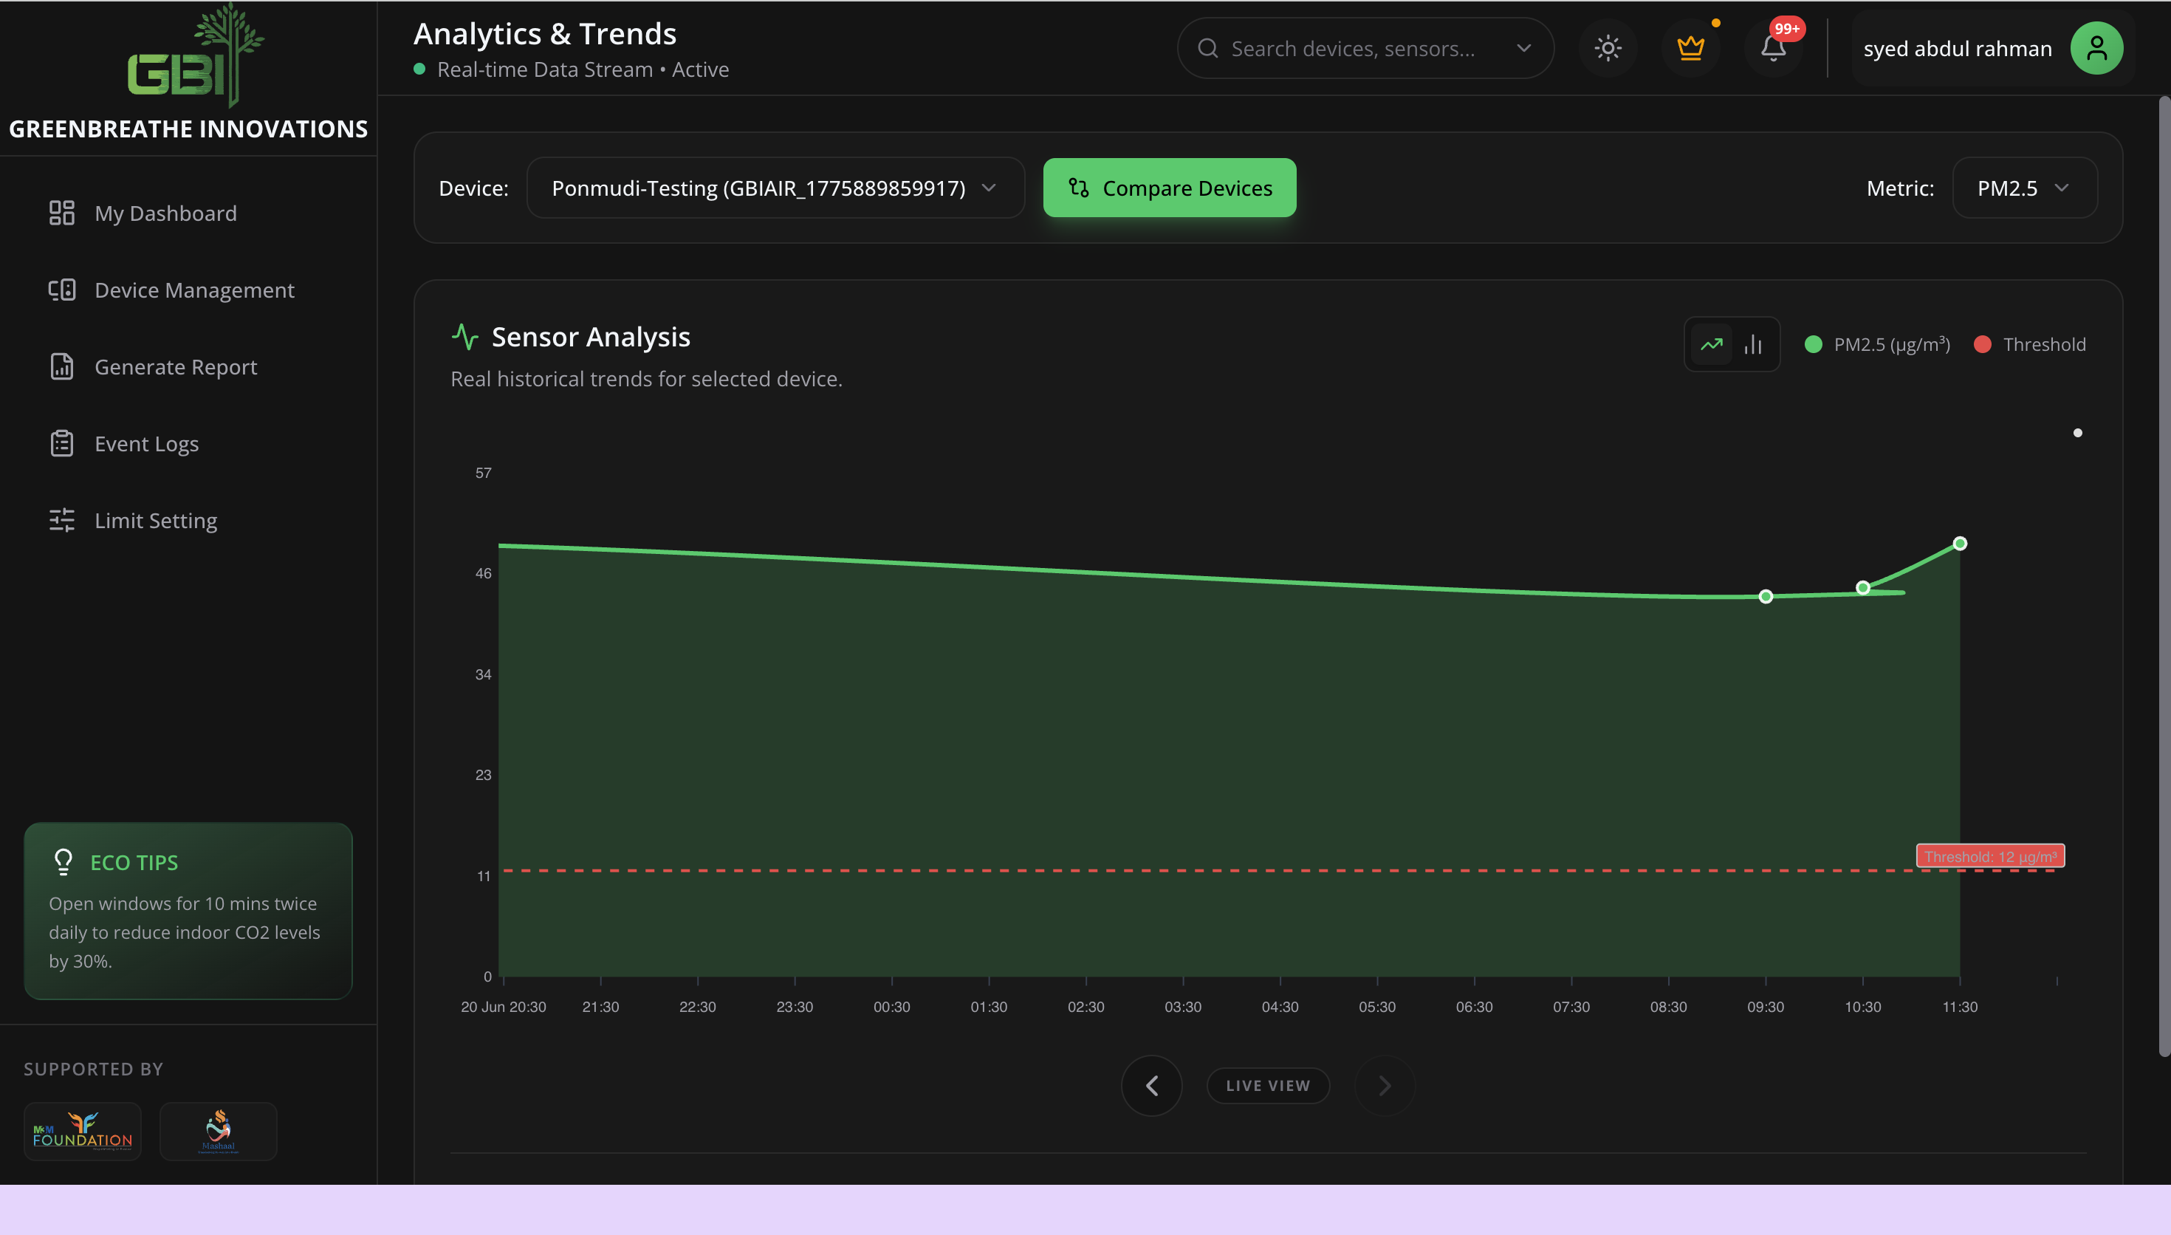Click the LIVE VIEW button
Image resolution: width=2171 pixels, height=1235 pixels.
1267,1086
